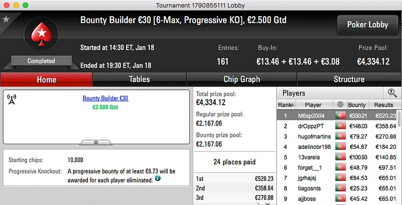Viewport: 402px width, 205px height.
Task: Sort players by country globe column
Action: (x=341, y=105)
